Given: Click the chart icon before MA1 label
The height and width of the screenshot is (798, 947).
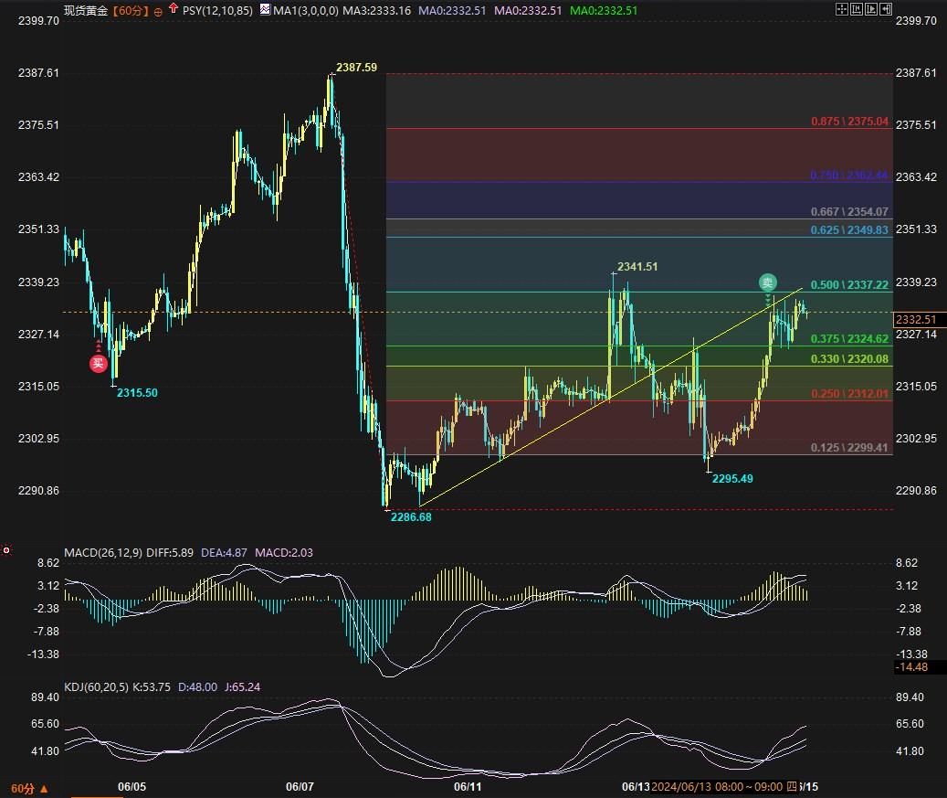Looking at the screenshot, I should (x=265, y=10).
